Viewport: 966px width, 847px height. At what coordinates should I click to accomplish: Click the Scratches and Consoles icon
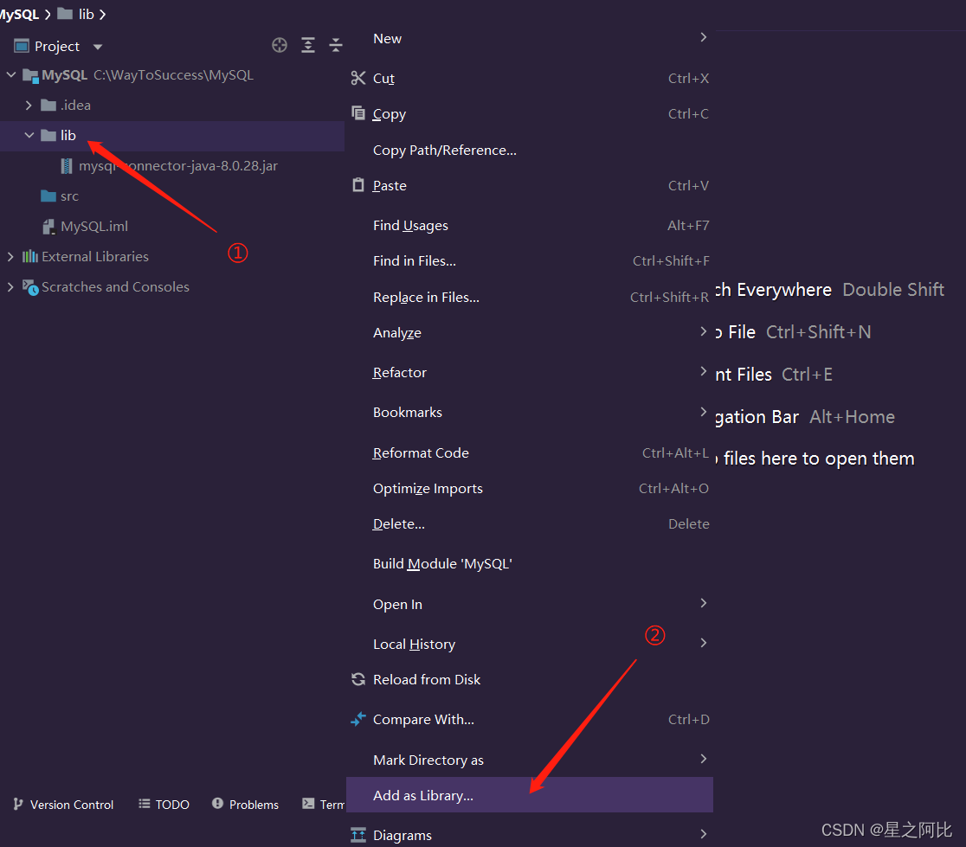[30, 287]
